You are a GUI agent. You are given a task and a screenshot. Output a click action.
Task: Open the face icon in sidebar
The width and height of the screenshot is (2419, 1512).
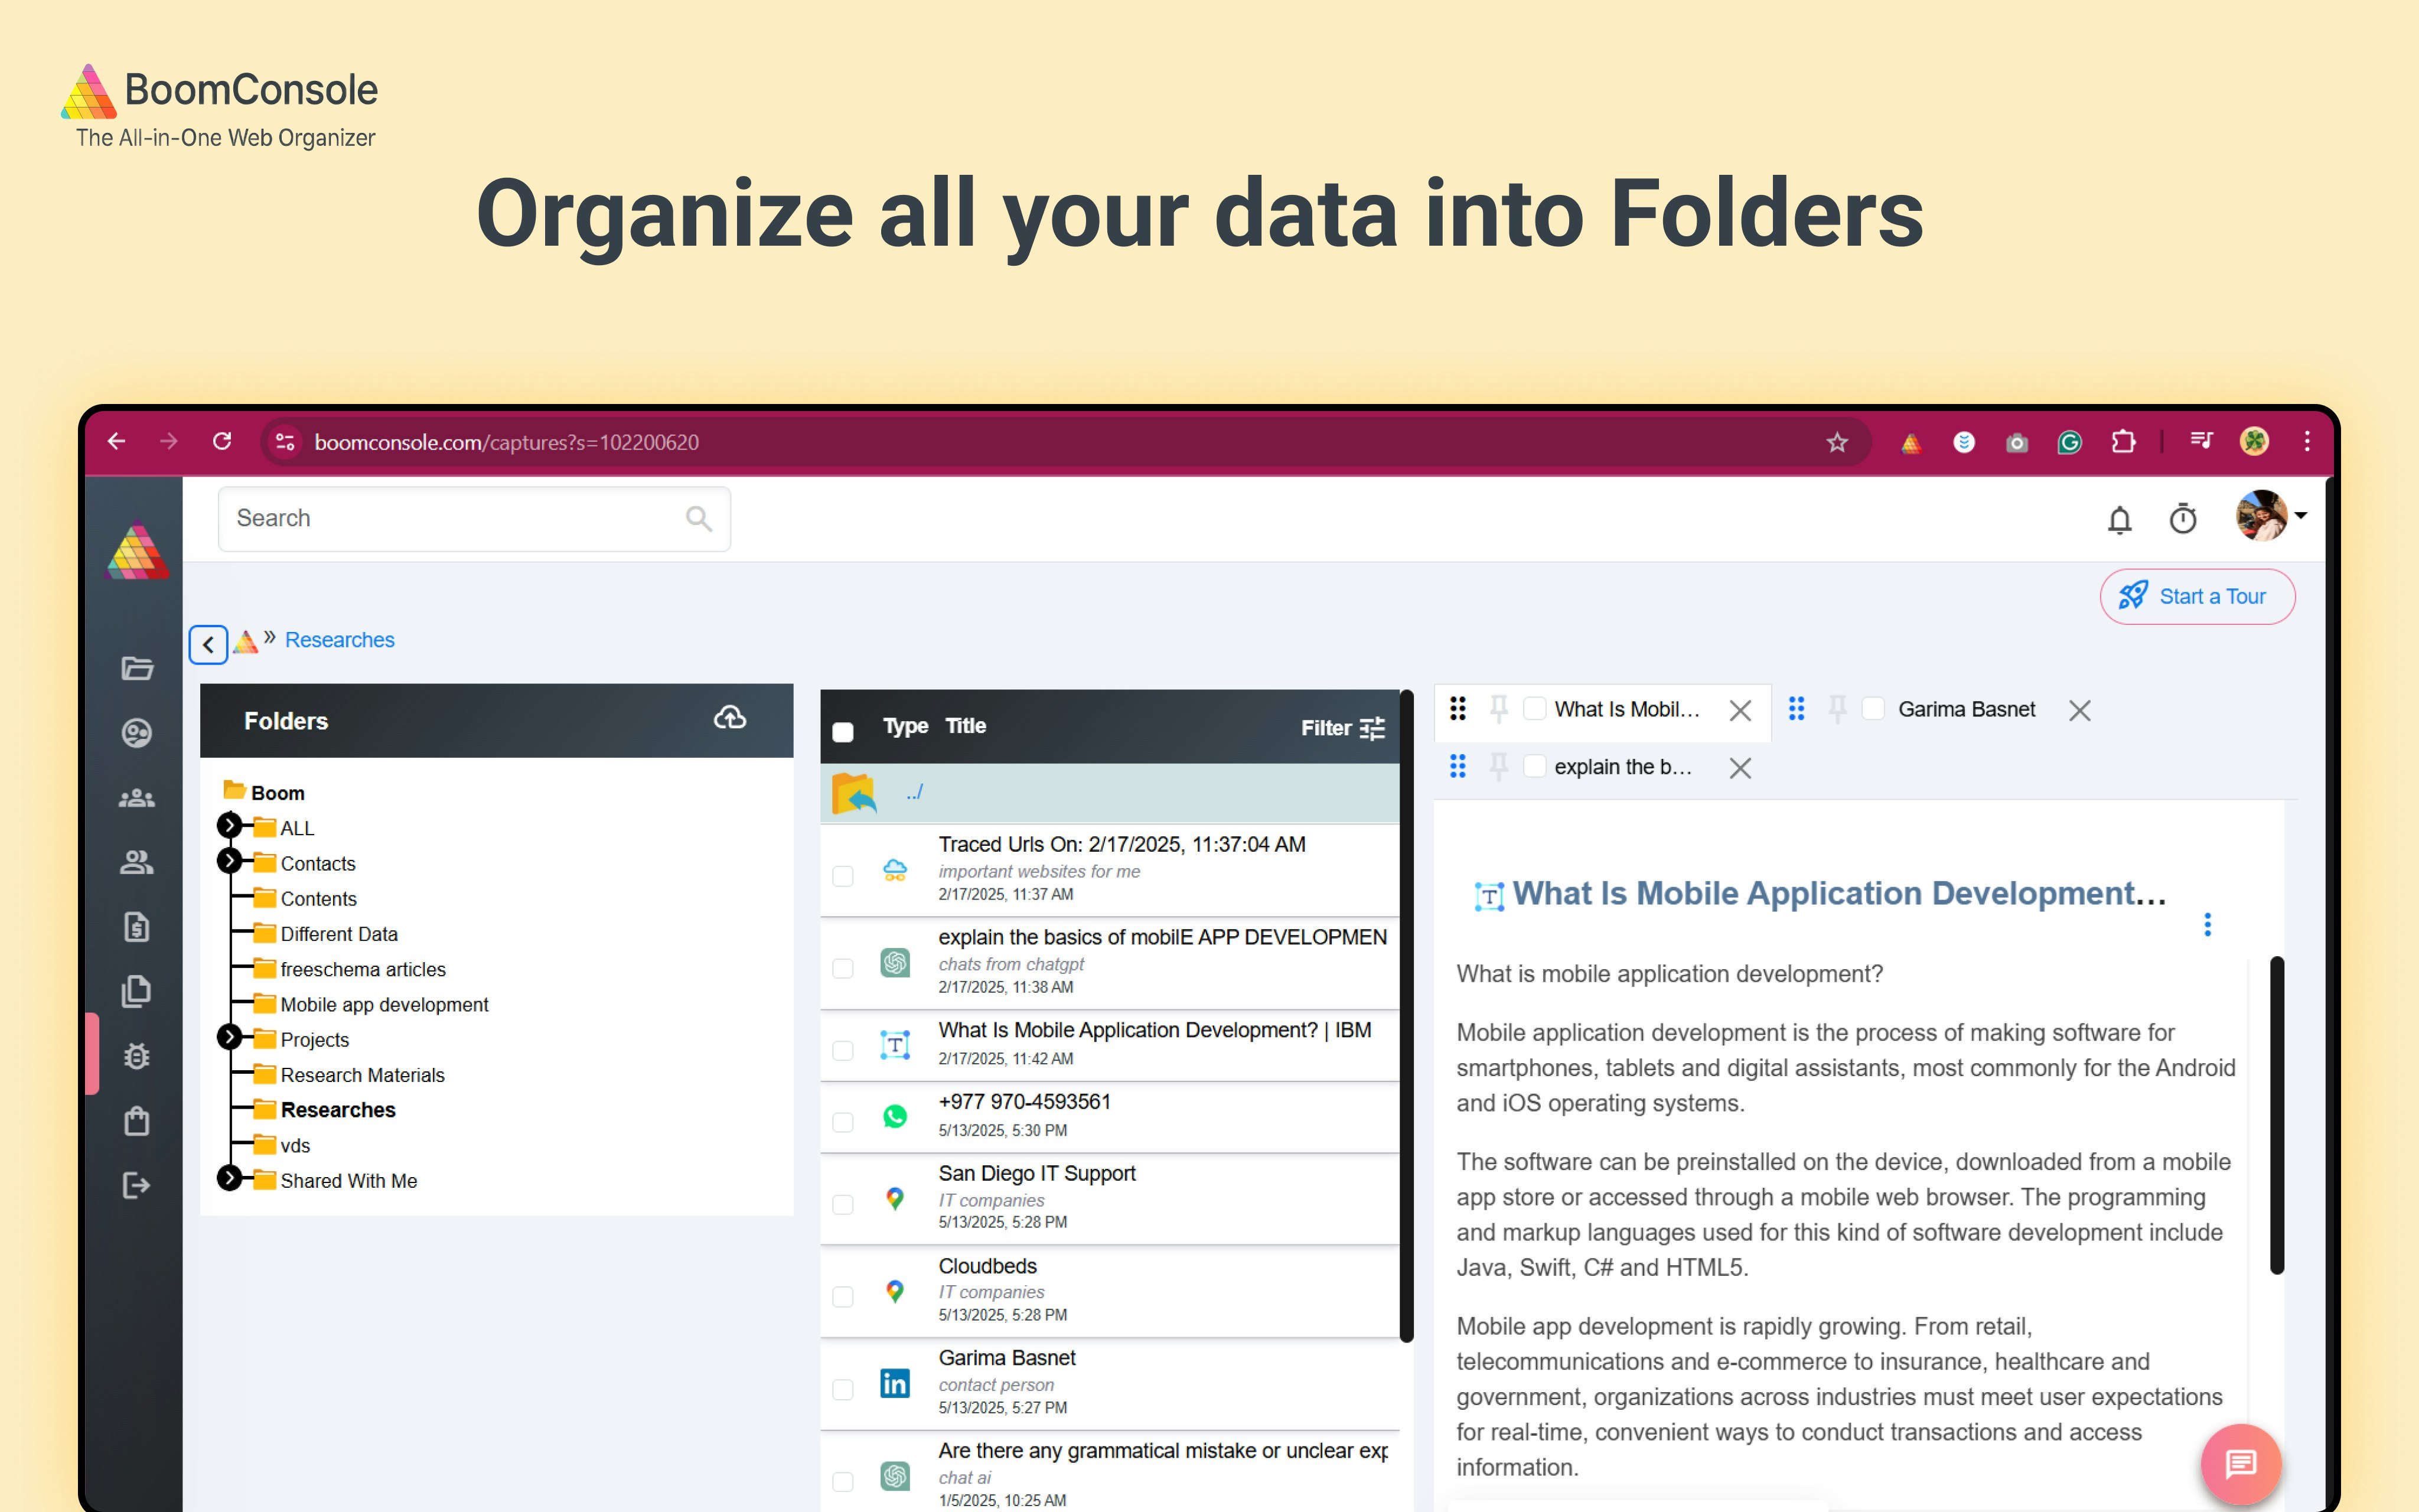coord(137,733)
